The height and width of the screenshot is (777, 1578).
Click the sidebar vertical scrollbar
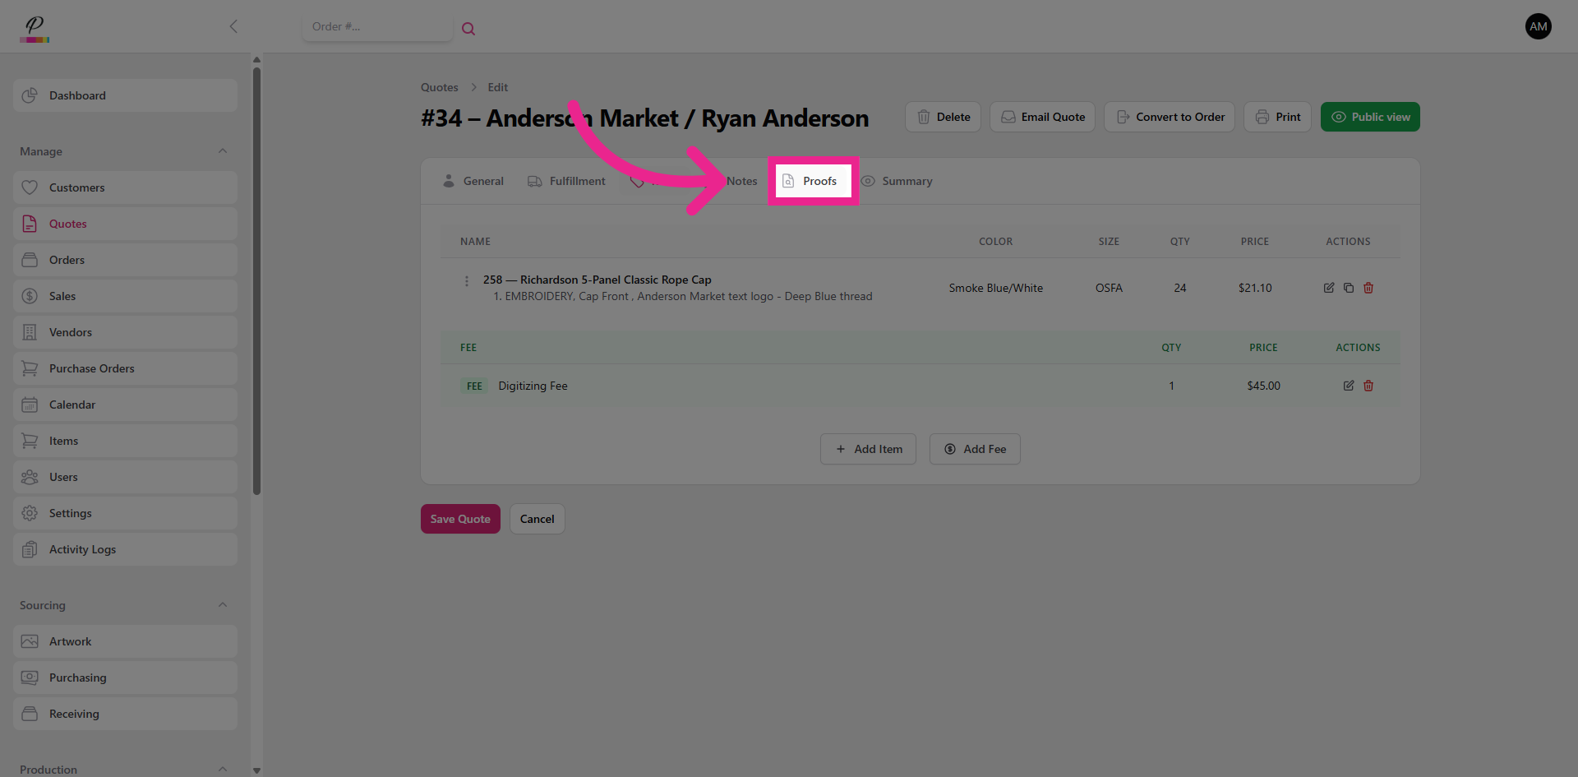[x=256, y=280]
